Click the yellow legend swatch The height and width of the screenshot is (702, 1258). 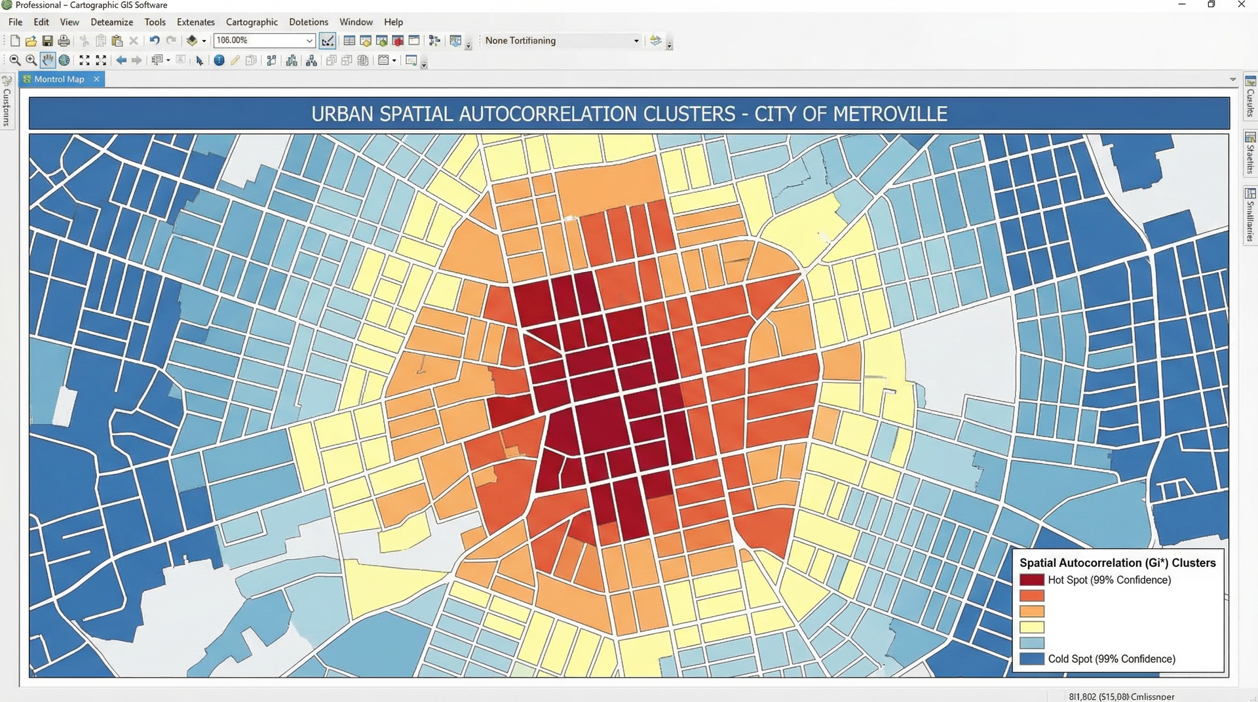pos(1031,627)
